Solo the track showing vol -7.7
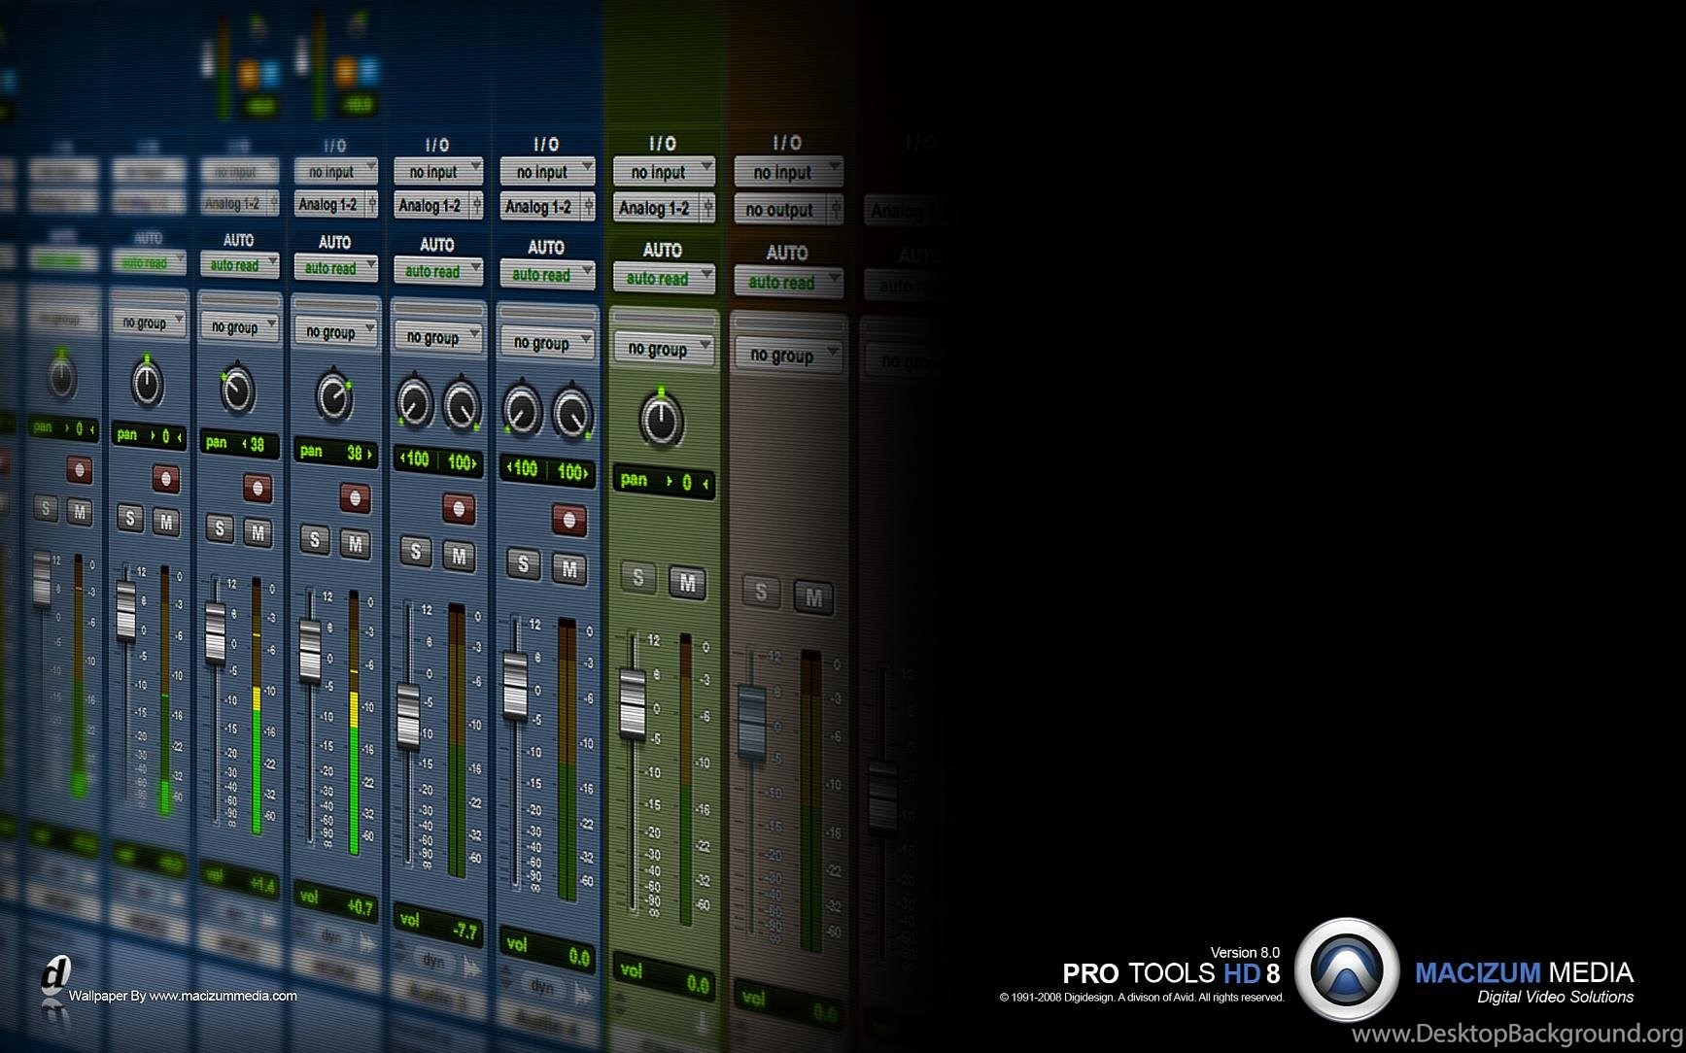 416,552
